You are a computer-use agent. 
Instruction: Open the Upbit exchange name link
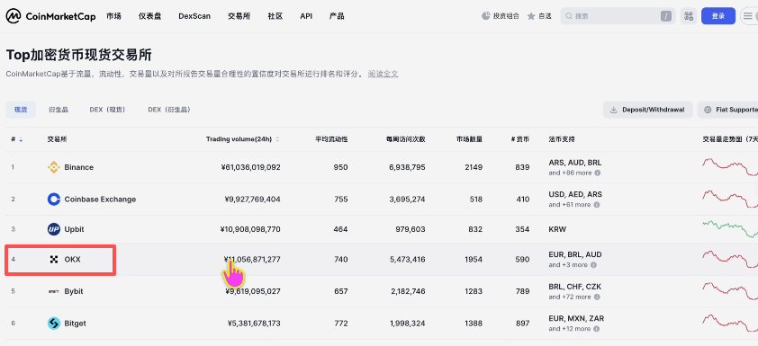coord(74,229)
